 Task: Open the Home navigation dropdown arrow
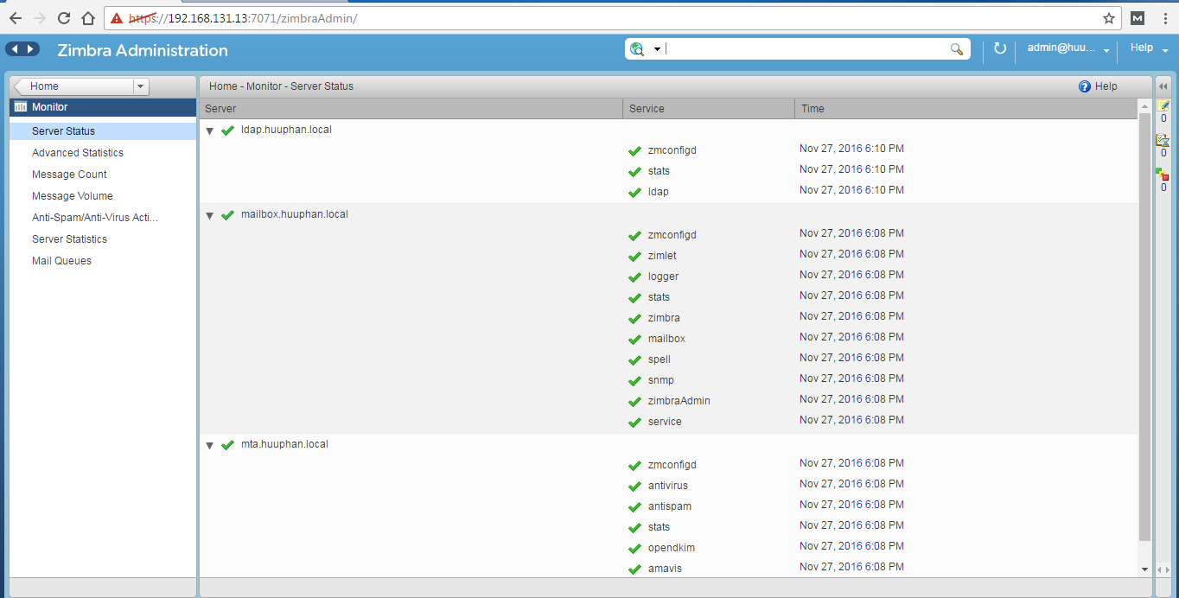[141, 86]
